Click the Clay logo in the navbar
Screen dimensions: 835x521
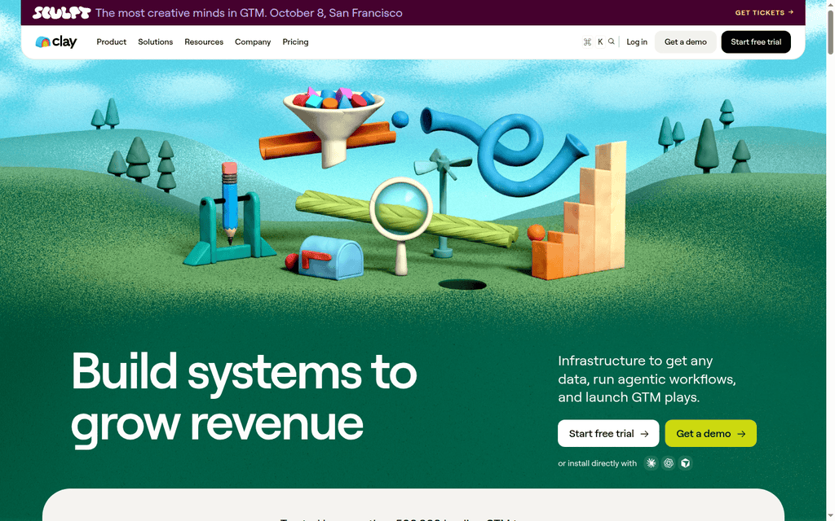pos(56,42)
